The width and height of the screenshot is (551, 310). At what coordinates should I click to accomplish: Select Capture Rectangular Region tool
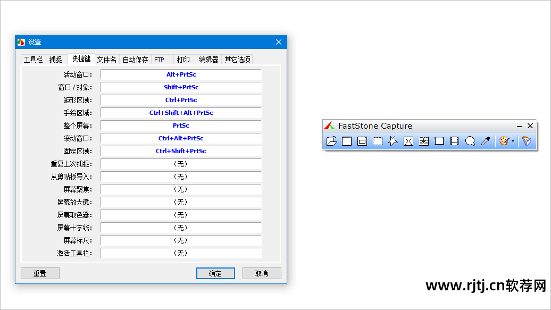tap(378, 141)
